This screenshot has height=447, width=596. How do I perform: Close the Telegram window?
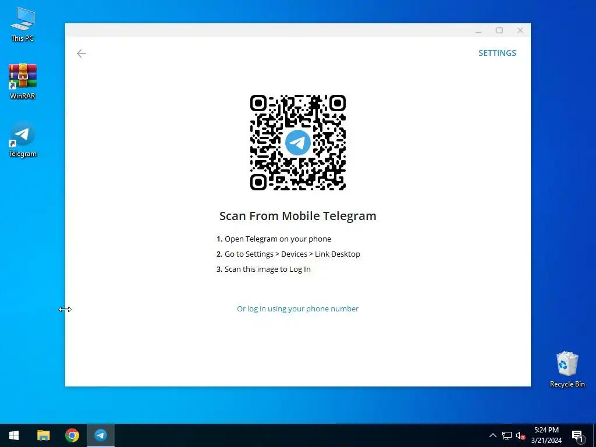pyautogui.click(x=520, y=30)
